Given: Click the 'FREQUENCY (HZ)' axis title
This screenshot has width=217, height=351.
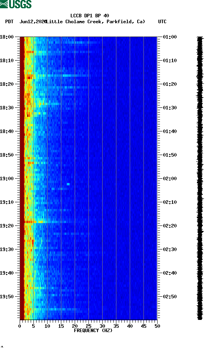Looking at the screenshot, I should 93,331.
